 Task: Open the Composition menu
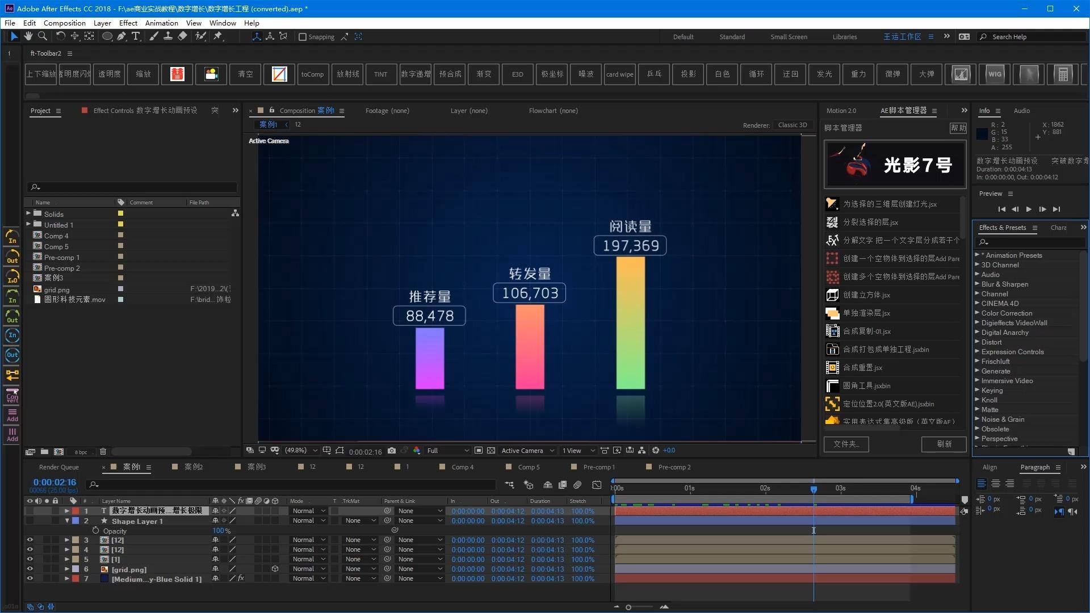pyautogui.click(x=65, y=23)
